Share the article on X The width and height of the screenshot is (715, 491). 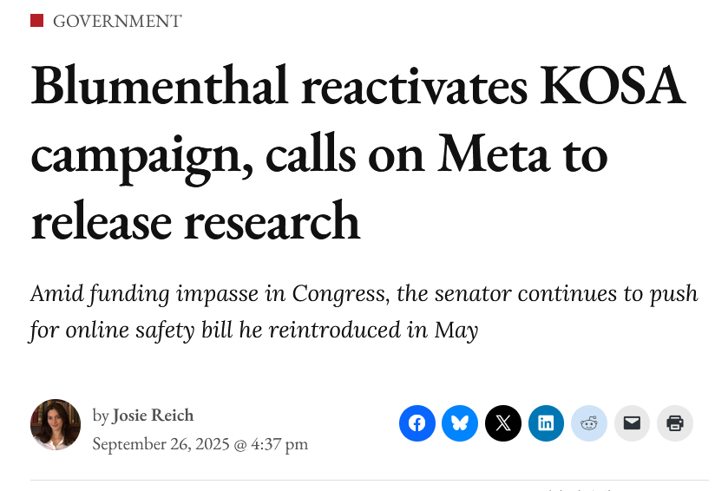(503, 423)
